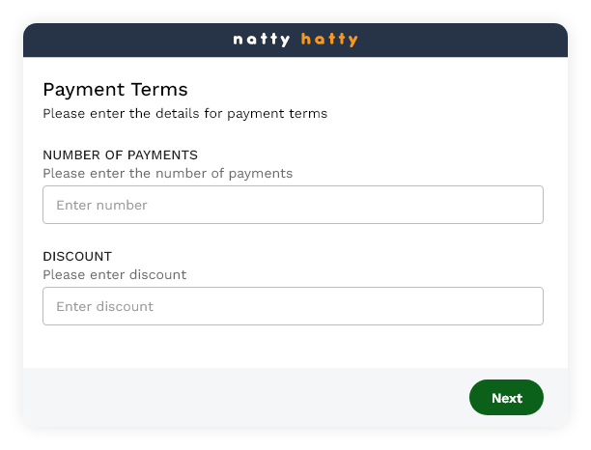591x450 pixels.
Task: Click the "Please enter discount" helper text
Action: pyautogui.click(x=115, y=275)
